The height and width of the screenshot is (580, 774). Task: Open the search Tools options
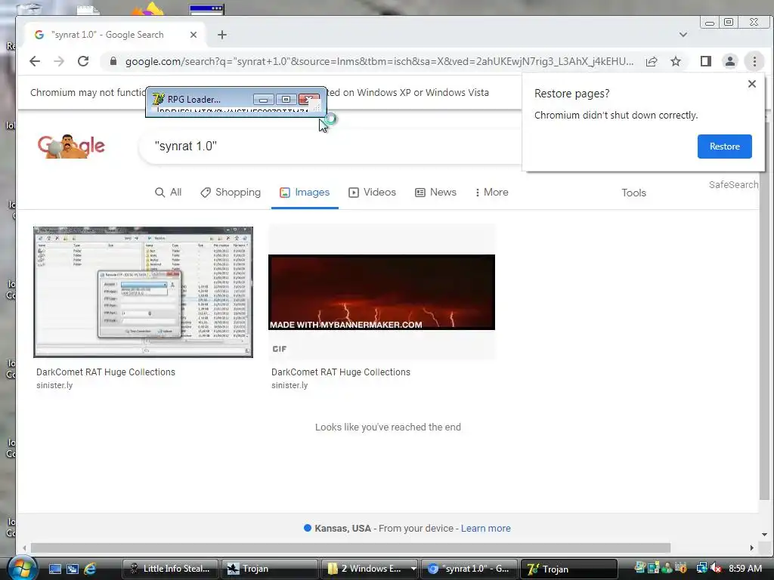(633, 193)
